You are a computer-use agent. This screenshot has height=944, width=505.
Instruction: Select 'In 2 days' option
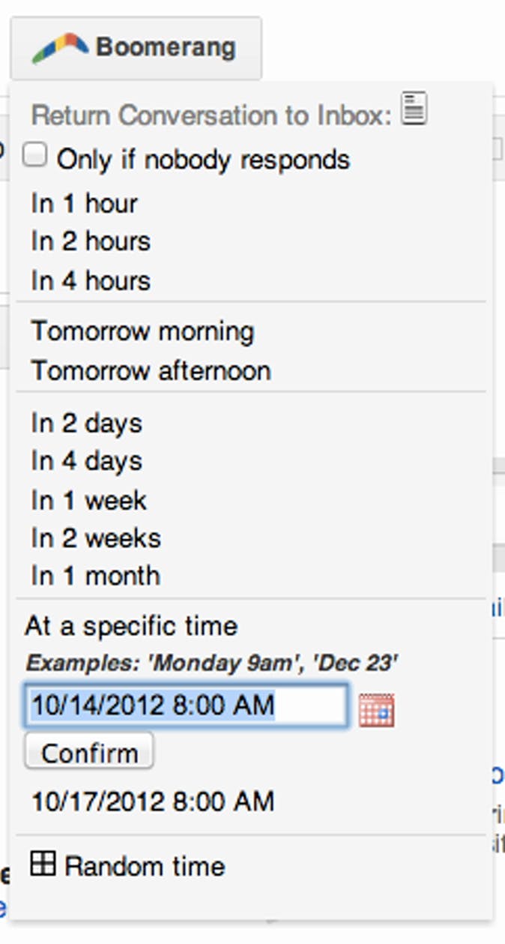coord(86,423)
